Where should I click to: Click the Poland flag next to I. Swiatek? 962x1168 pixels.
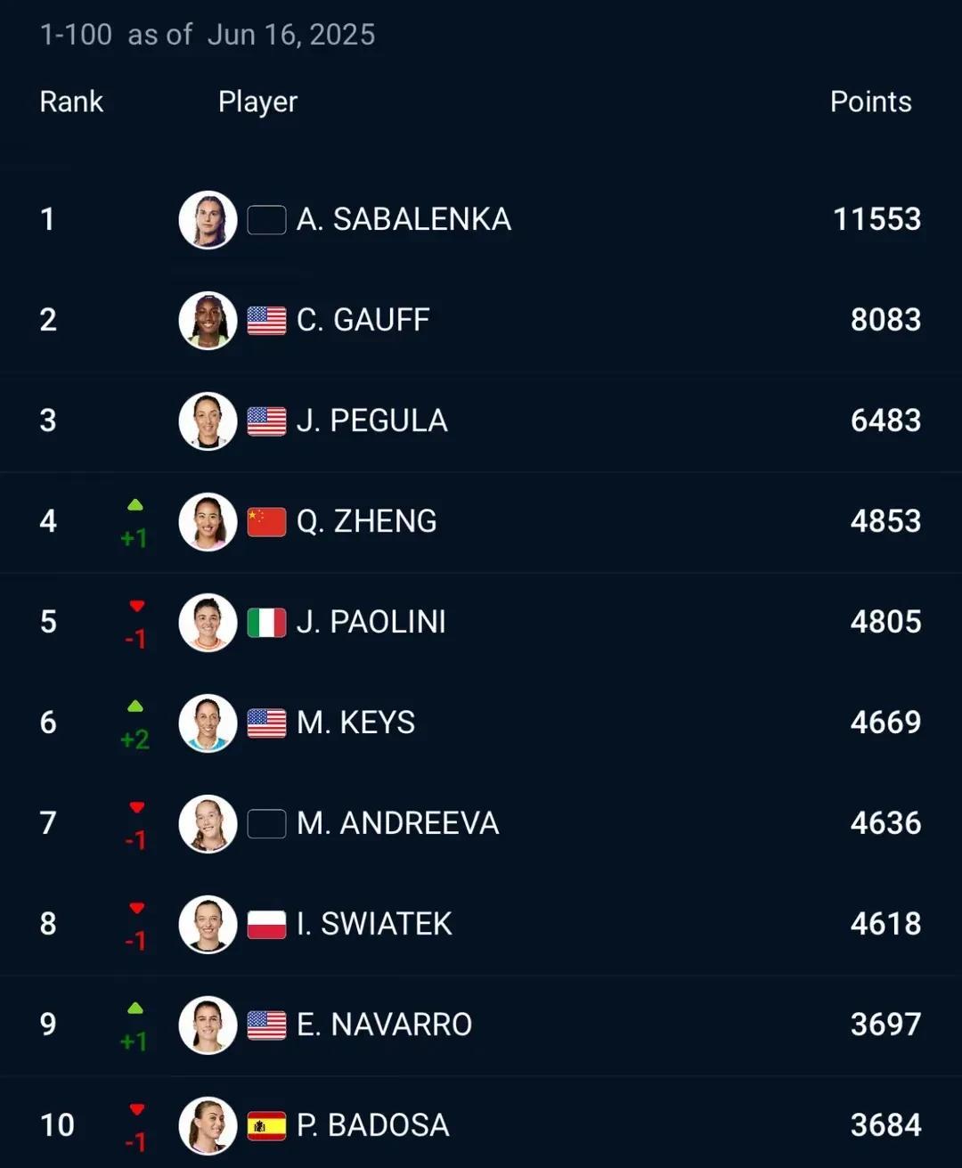pos(266,924)
